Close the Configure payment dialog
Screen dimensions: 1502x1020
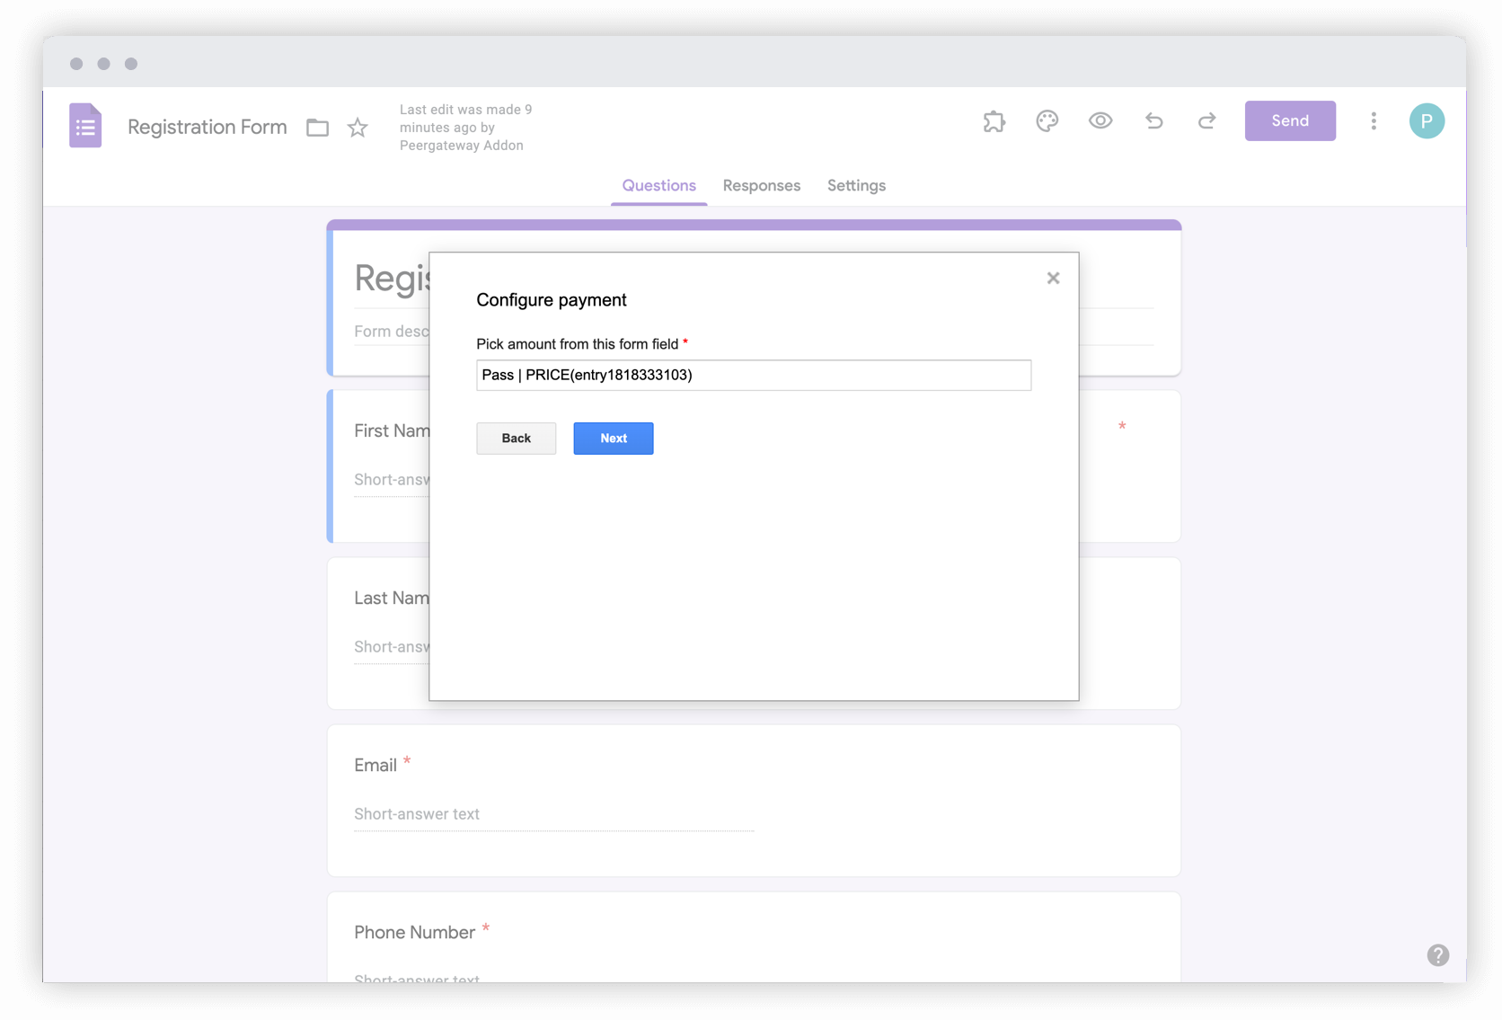pyautogui.click(x=1053, y=278)
